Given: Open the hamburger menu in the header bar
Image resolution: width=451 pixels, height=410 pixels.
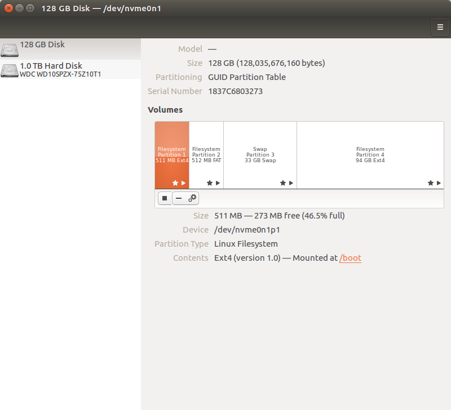Looking at the screenshot, I should [440, 27].
